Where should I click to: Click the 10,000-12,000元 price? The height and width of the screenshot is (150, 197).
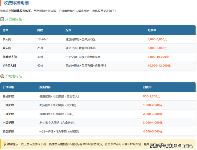[159, 65]
